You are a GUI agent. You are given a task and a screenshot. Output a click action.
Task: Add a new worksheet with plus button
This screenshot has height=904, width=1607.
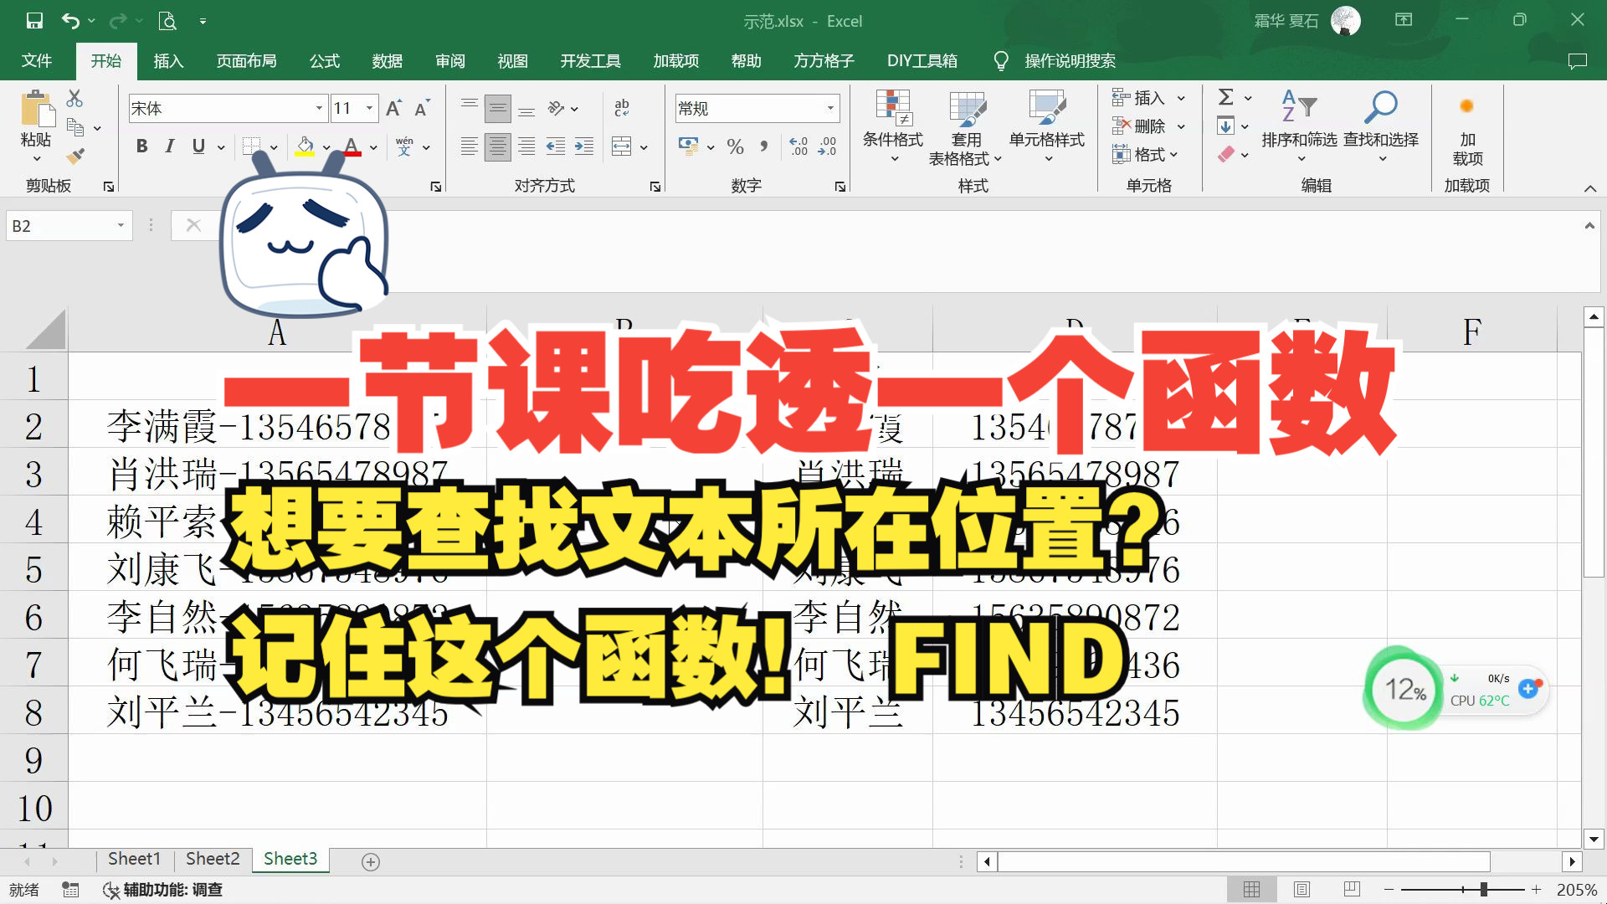[371, 861]
